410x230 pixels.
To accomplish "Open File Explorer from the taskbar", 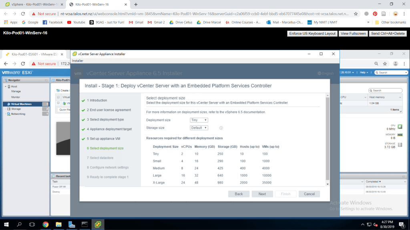I will coord(58,224).
